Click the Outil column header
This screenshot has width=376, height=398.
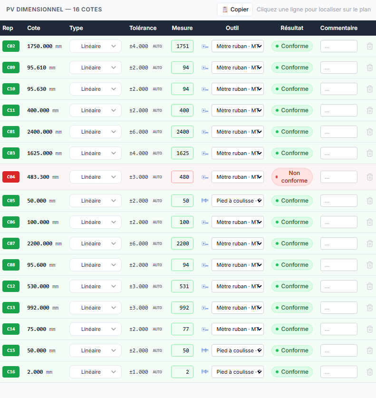[232, 28]
